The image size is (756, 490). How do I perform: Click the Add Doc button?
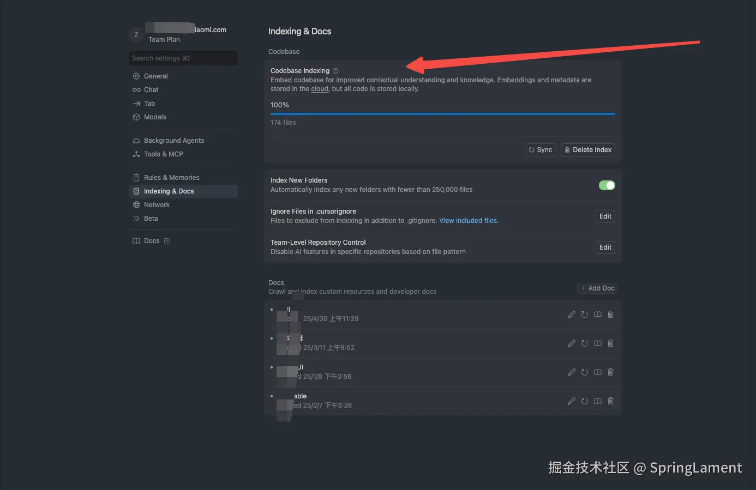pos(597,288)
